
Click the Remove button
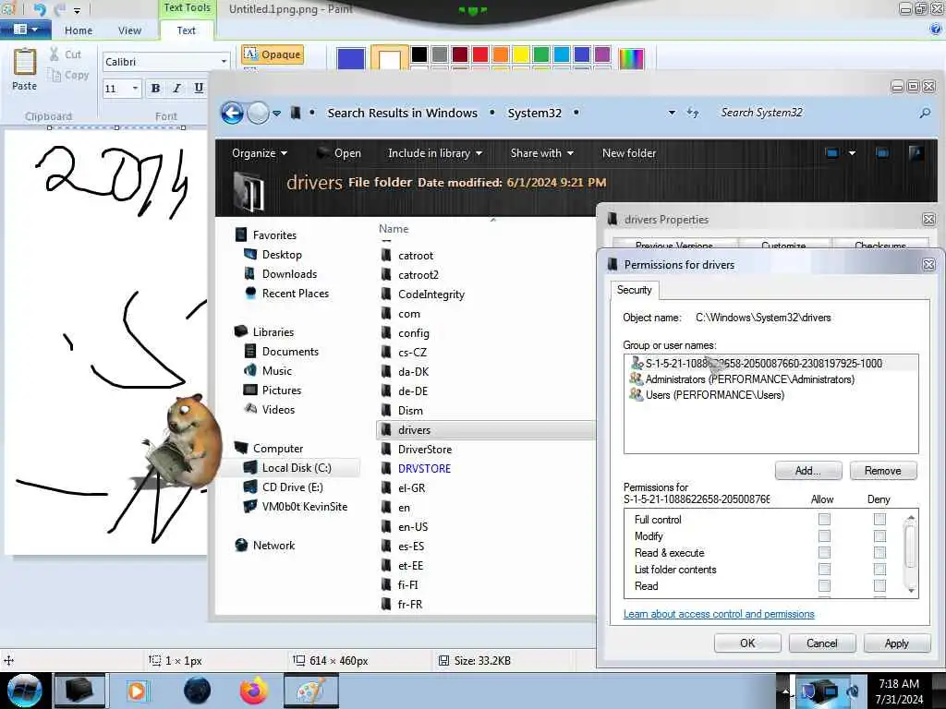[882, 470]
